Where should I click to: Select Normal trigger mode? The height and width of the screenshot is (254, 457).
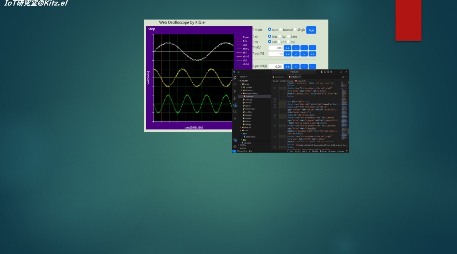(280, 29)
